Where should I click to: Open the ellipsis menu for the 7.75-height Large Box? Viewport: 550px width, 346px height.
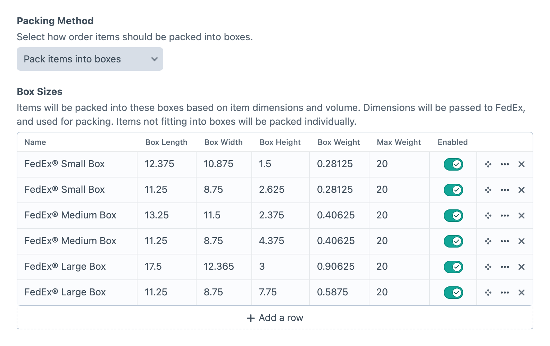(505, 293)
